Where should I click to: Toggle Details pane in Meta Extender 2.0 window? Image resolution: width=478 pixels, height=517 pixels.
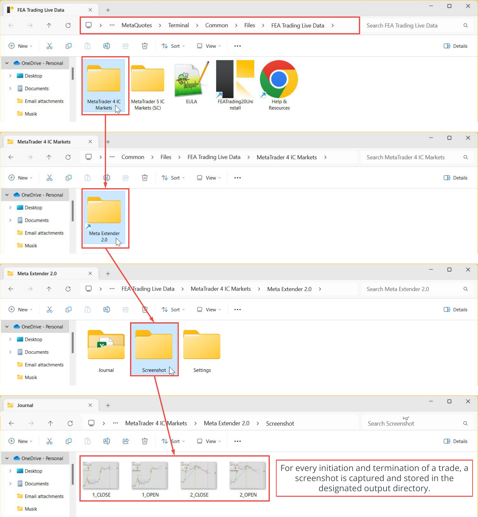455,309
